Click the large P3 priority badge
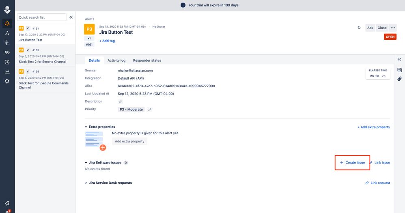The height and width of the screenshot is (213, 405). (x=89, y=29)
